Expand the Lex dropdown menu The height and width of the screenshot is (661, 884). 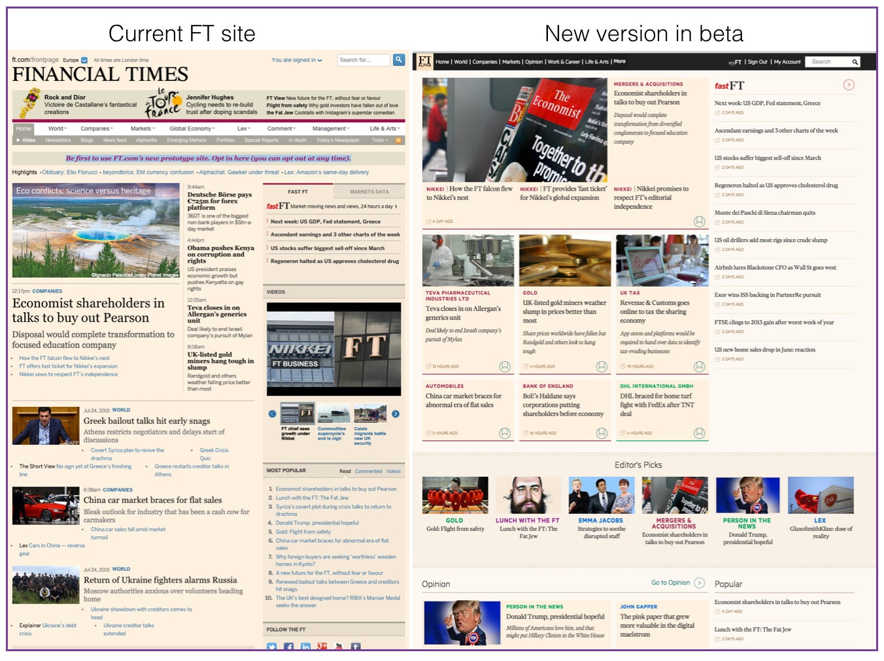pos(243,129)
